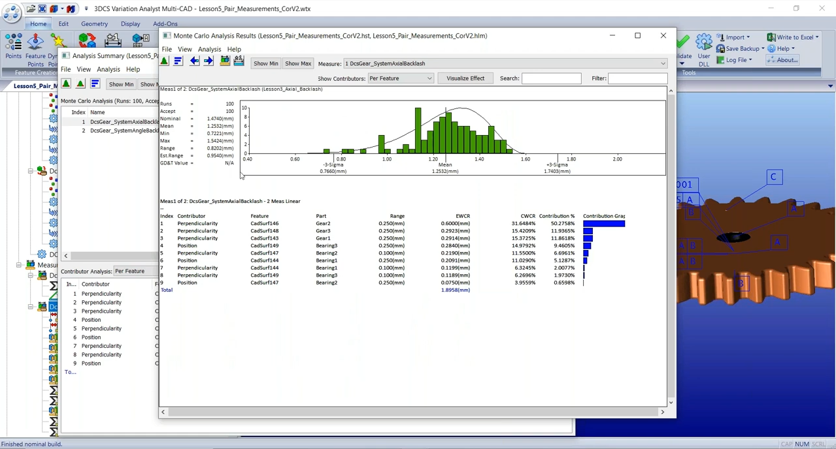
Task: Open the Analysis menu
Action: point(209,49)
